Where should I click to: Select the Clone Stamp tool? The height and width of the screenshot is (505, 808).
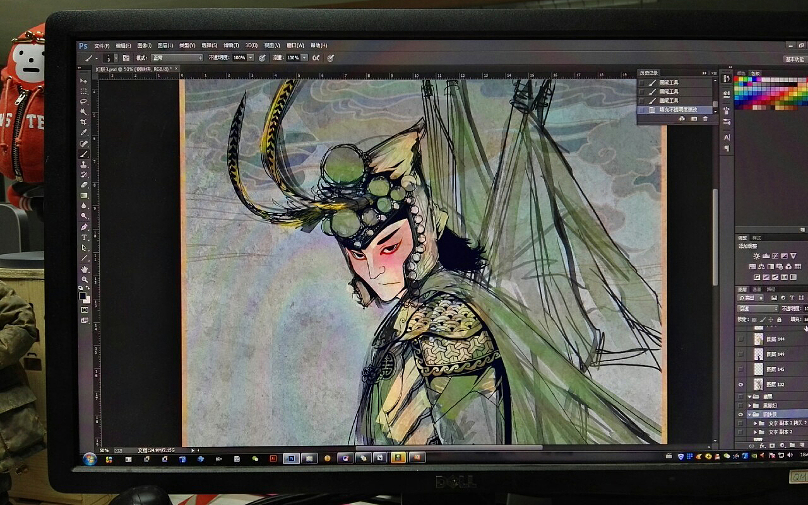[83, 164]
